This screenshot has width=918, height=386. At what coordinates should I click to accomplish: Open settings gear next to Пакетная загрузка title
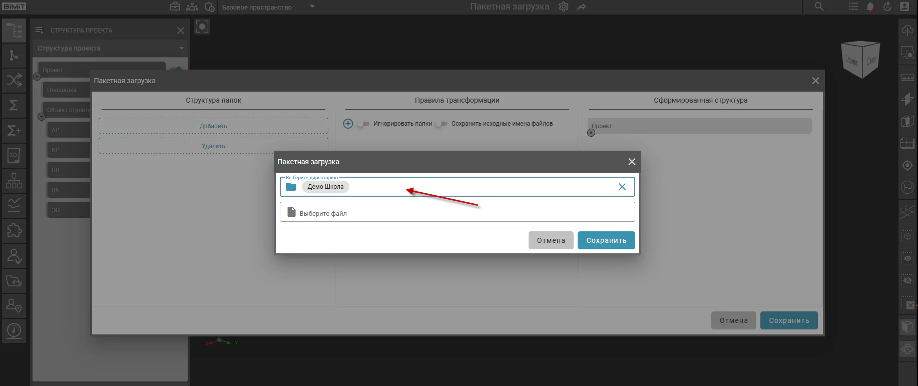564,7
